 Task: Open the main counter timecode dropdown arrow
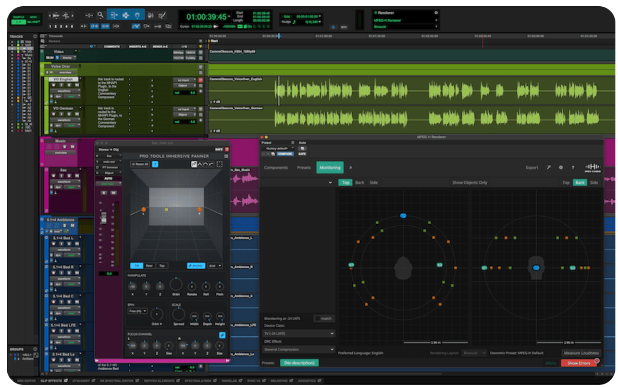pyautogui.click(x=229, y=17)
